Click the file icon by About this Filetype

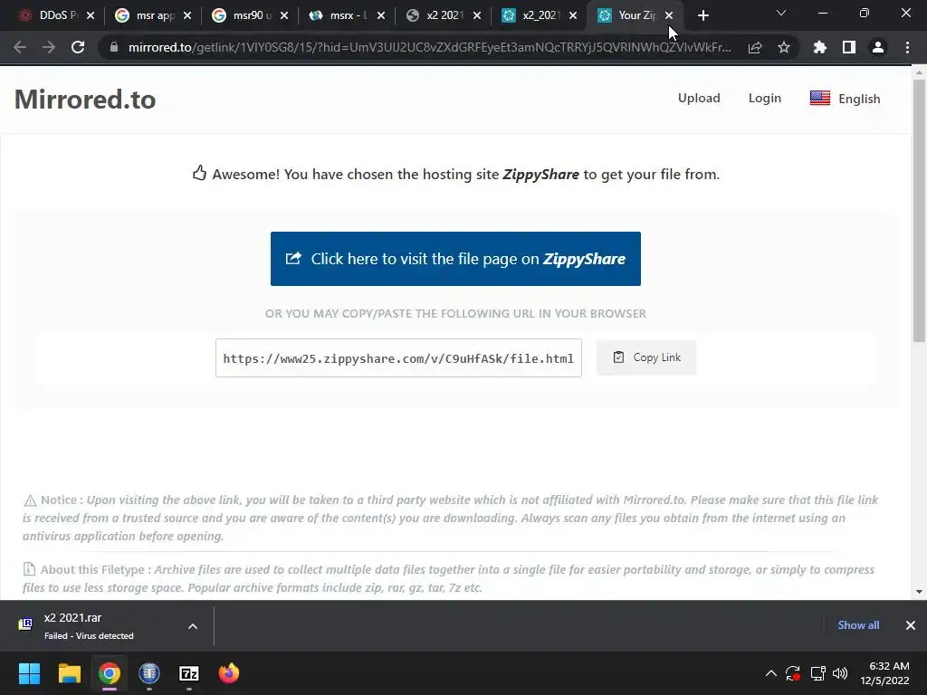[x=29, y=569]
